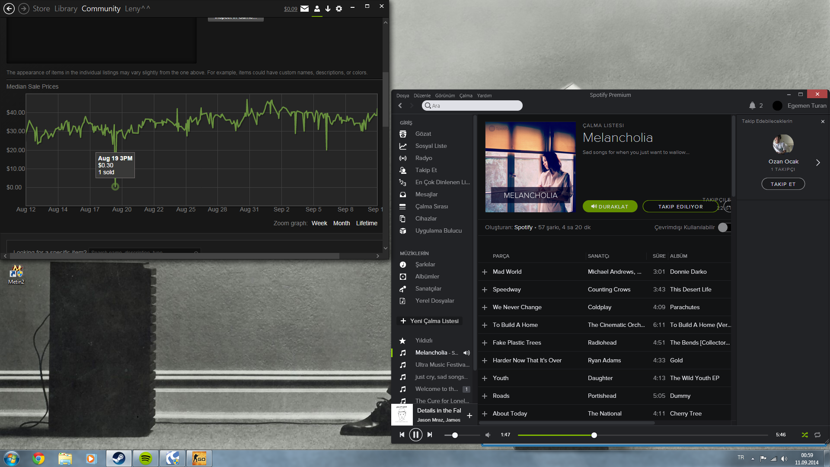The width and height of the screenshot is (830, 467).
Task: Open Dosya menu in Spotify
Action: tap(402, 96)
